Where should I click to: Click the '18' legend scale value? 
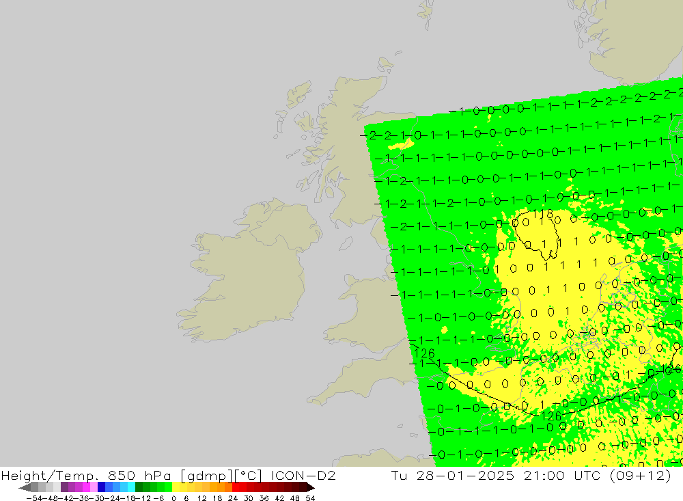tap(217, 498)
